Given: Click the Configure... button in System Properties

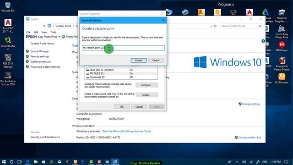Looking at the screenshot, I should [146, 85].
